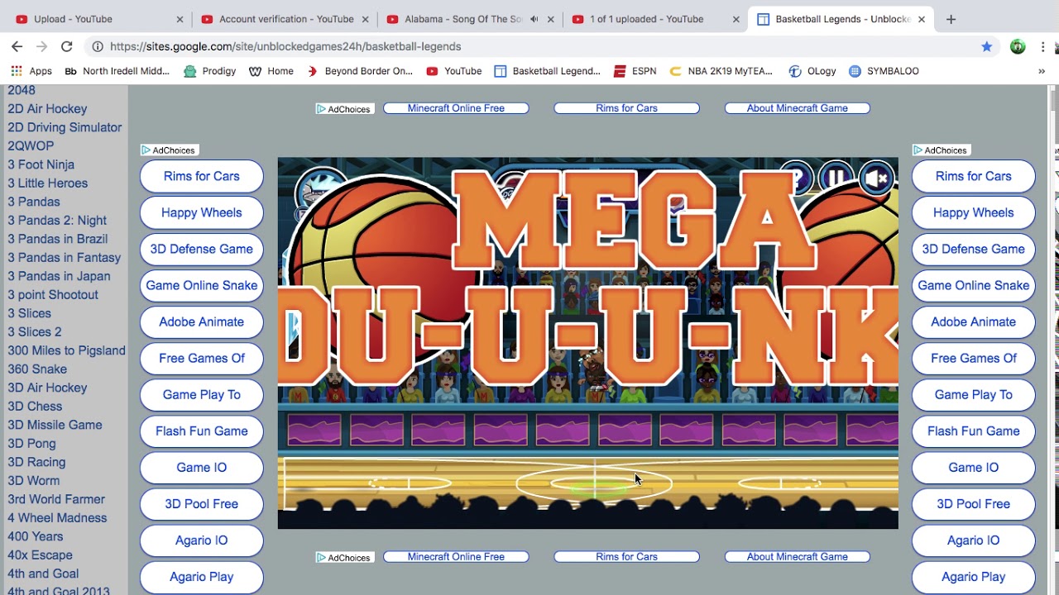This screenshot has height=595, width=1059.
Task: Click AdChoices icon below the game
Action: [x=344, y=558]
